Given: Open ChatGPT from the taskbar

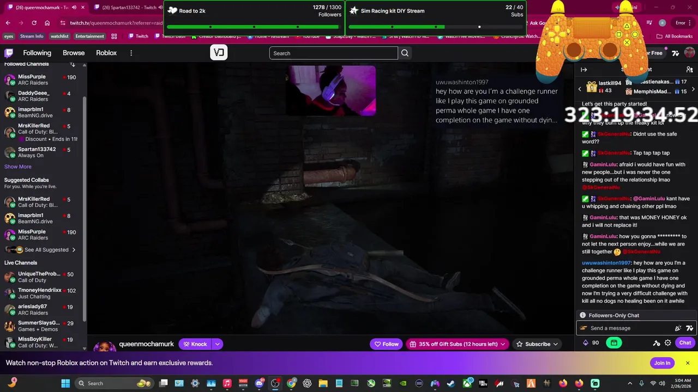Looking at the screenshot, I should 307,383.
